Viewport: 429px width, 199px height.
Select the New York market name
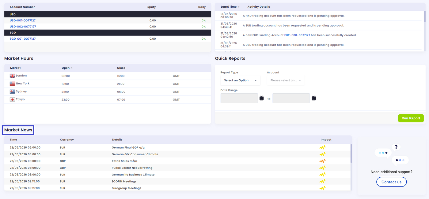coord(23,84)
